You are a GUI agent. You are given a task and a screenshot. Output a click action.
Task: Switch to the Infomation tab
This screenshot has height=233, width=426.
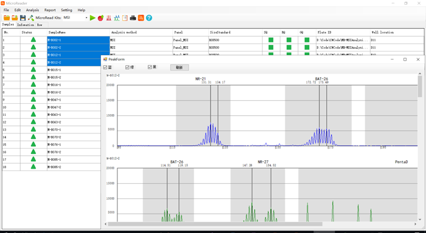pos(26,25)
